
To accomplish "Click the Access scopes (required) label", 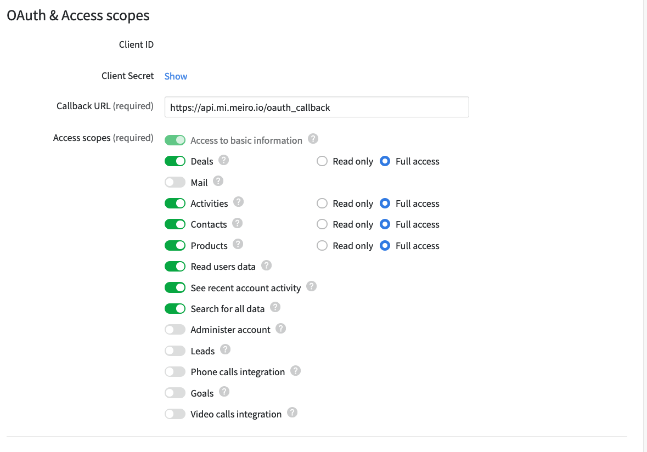I will tap(103, 138).
